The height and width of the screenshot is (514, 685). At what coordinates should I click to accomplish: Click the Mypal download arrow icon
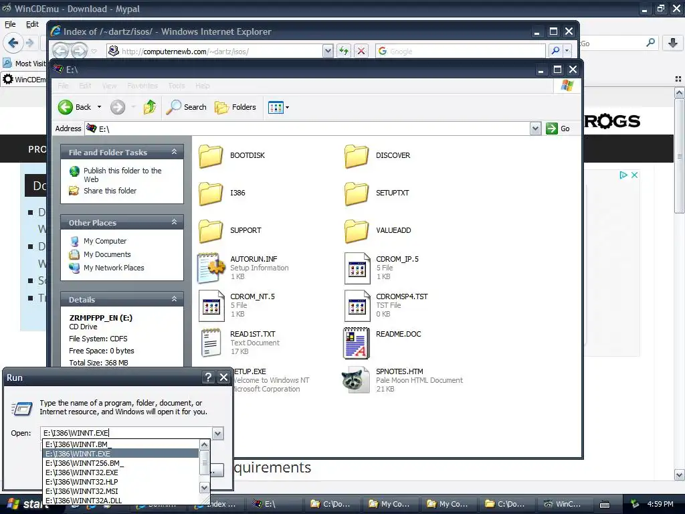click(673, 43)
